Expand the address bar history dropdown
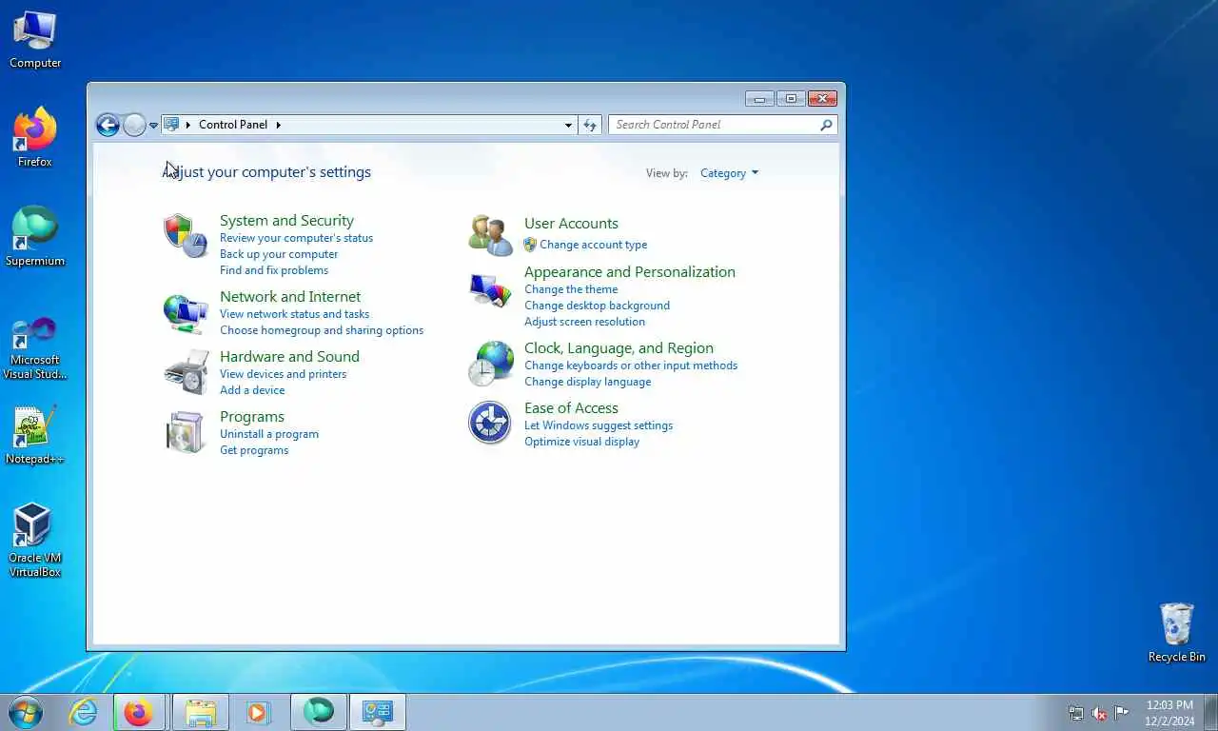Image resolution: width=1218 pixels, height=731 pixels. coord(568,125)
